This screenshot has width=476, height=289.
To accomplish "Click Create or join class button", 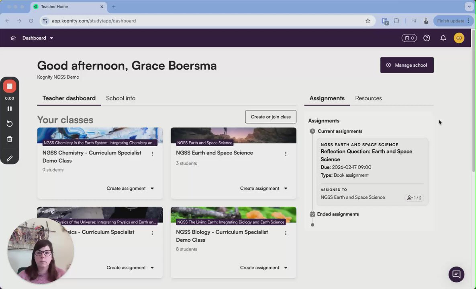I will [270, 117].
